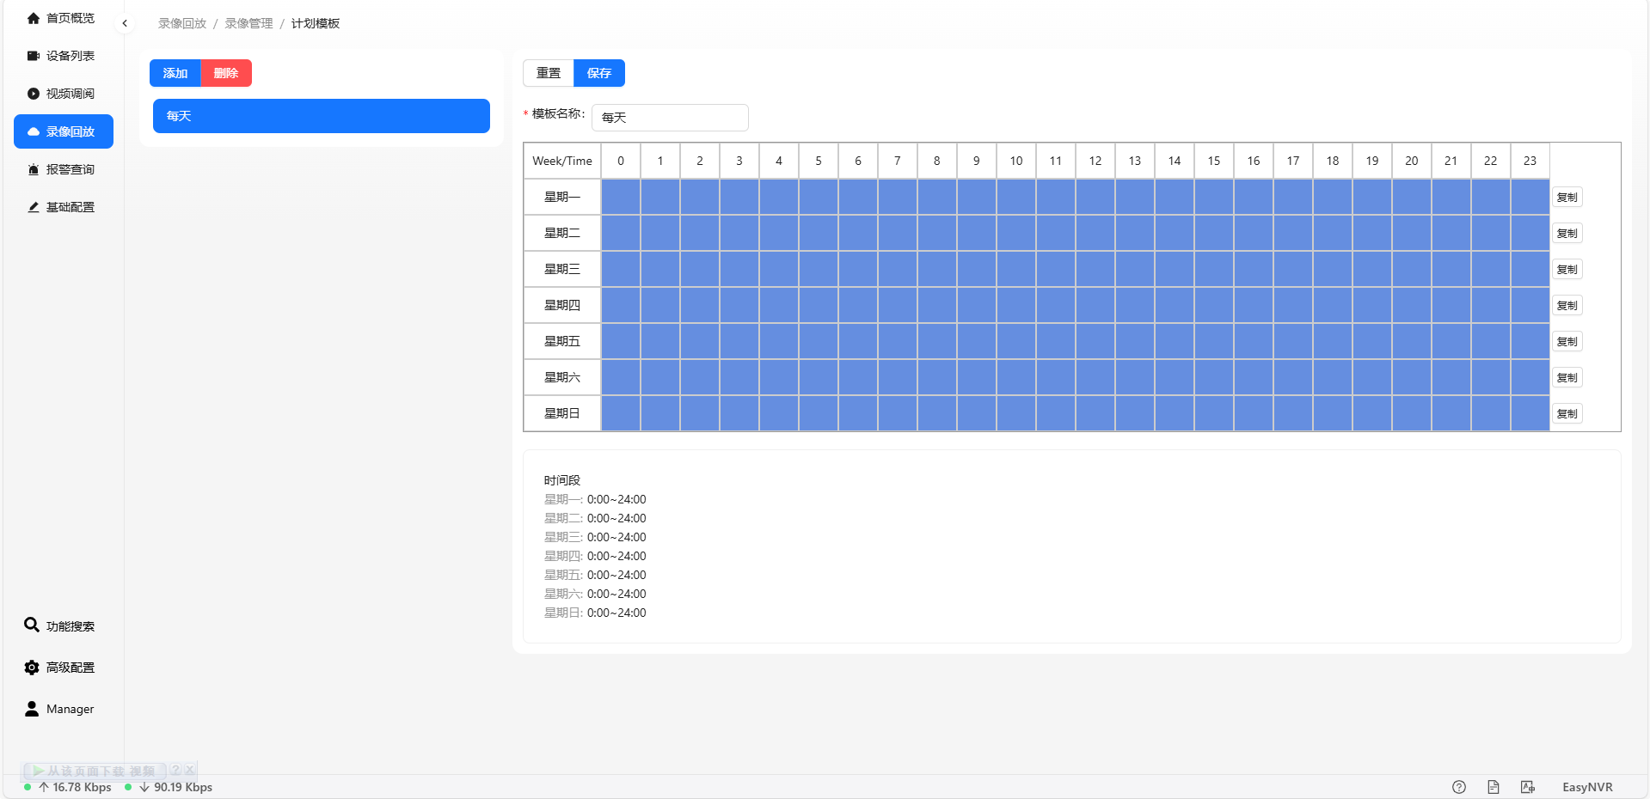Click the 星期一: 0:00~24:00 time entry
This screenshot has height=799, width=1650.
coord(595,499)
